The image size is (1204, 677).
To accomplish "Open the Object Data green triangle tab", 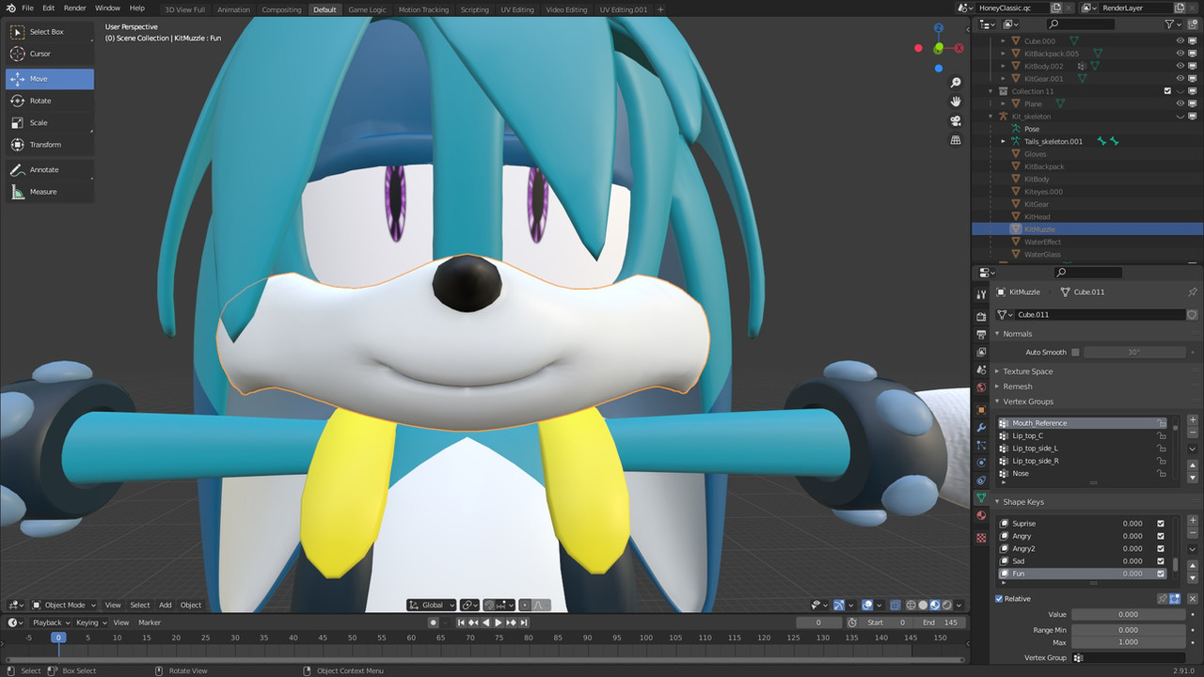I will [982, 497].
